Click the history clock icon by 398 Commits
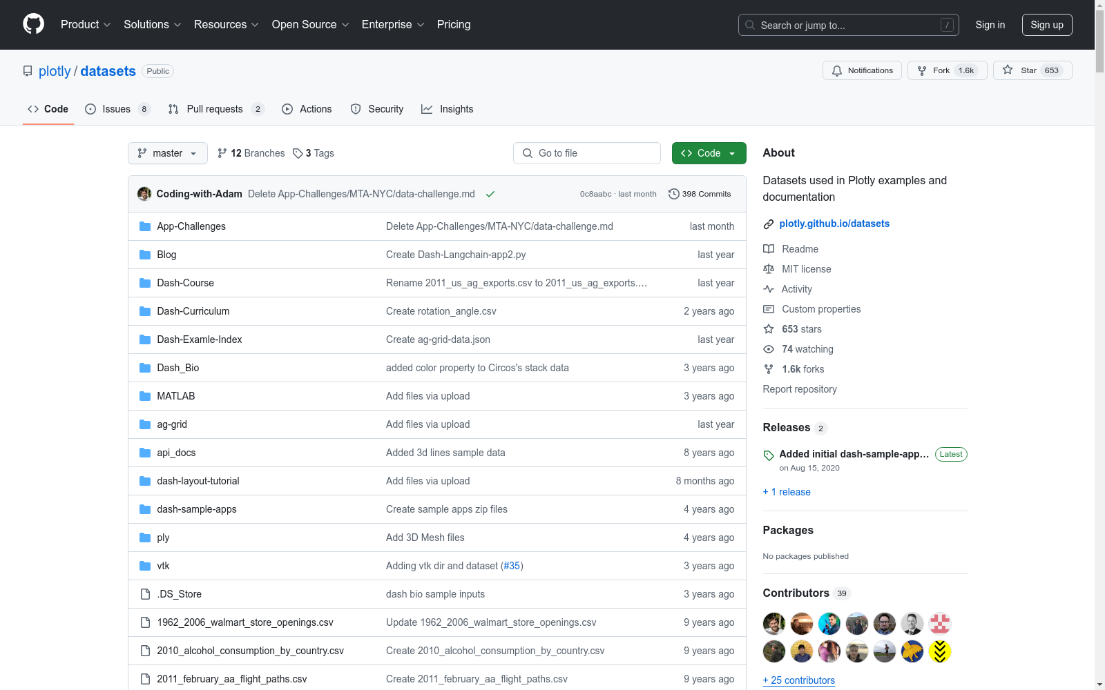 (x=674, y=194)
